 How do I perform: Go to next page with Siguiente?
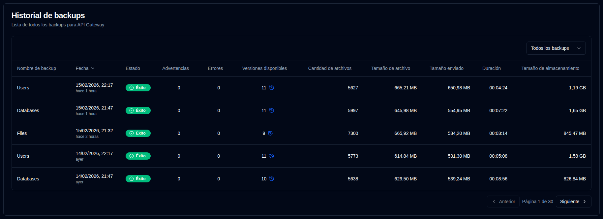(x=573, y=202)
